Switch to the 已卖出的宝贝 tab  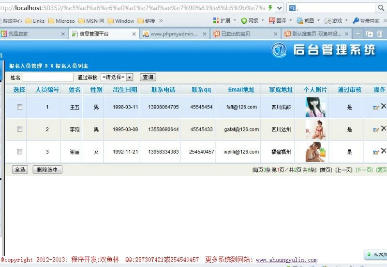tap(244, 34)
